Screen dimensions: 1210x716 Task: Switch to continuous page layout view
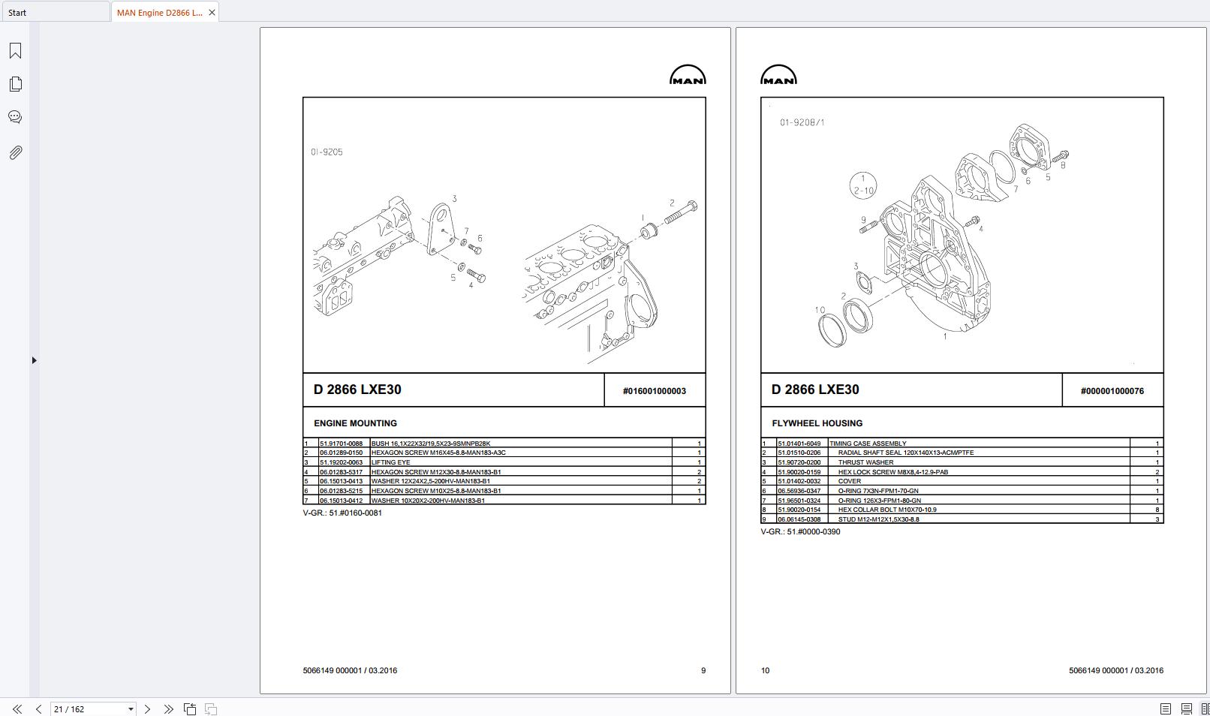point(1187,708)
